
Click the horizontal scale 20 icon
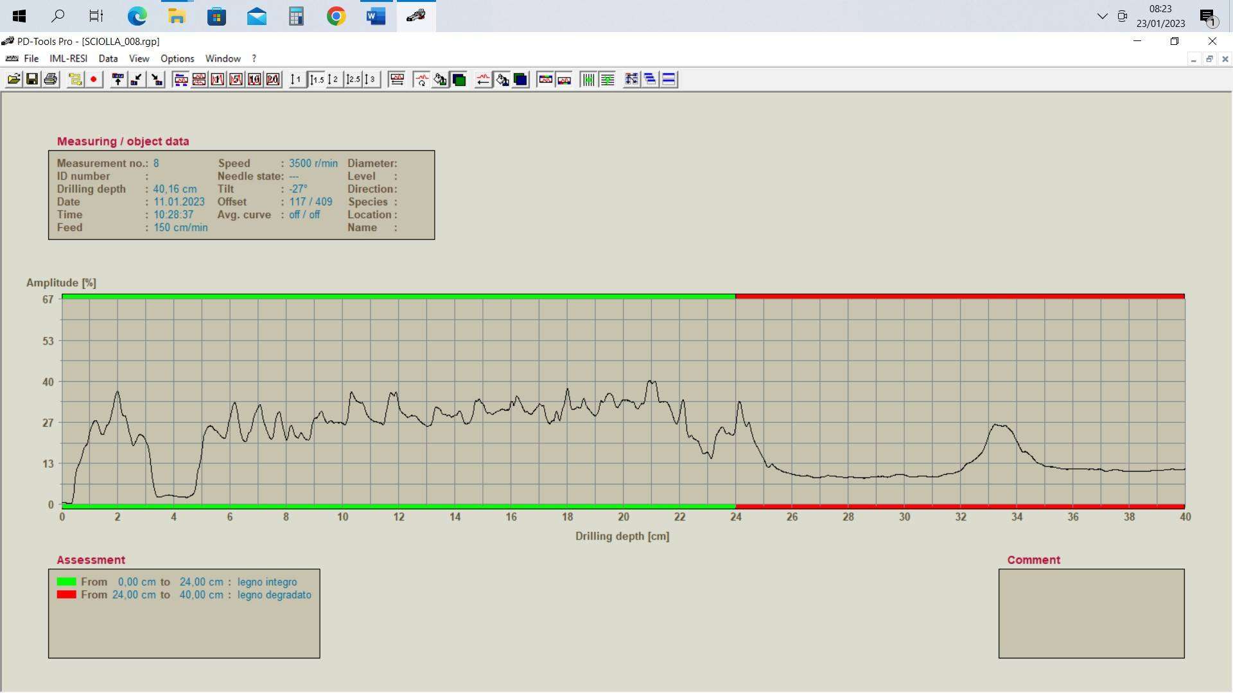[x=273, y=80]
